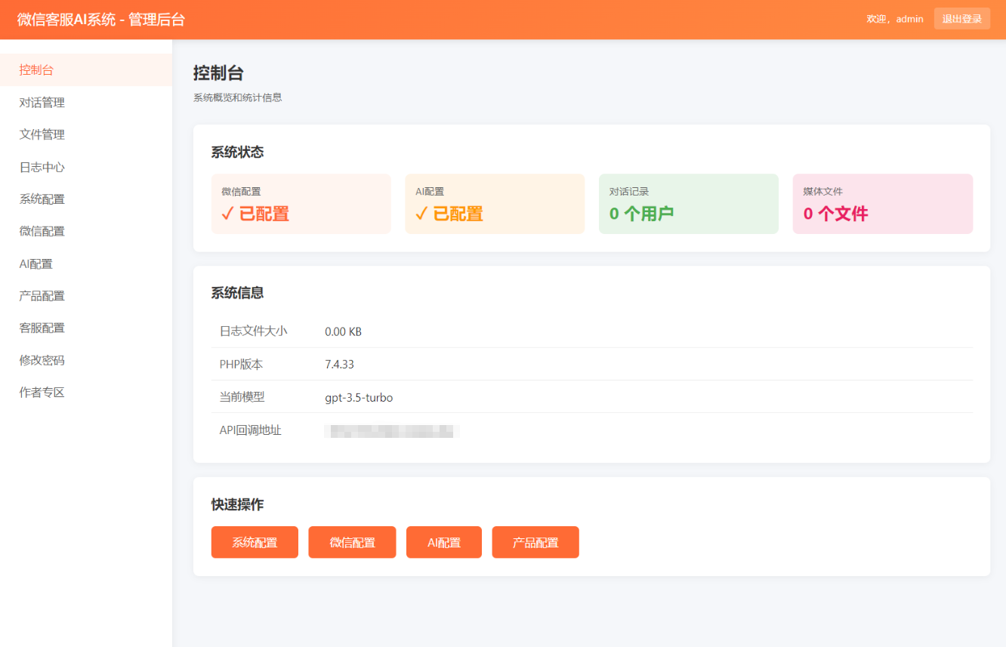Open 产品配置 from the sidebar
Image resolution: width=1006 pixels, height=647 pixels.
[41, 295]
